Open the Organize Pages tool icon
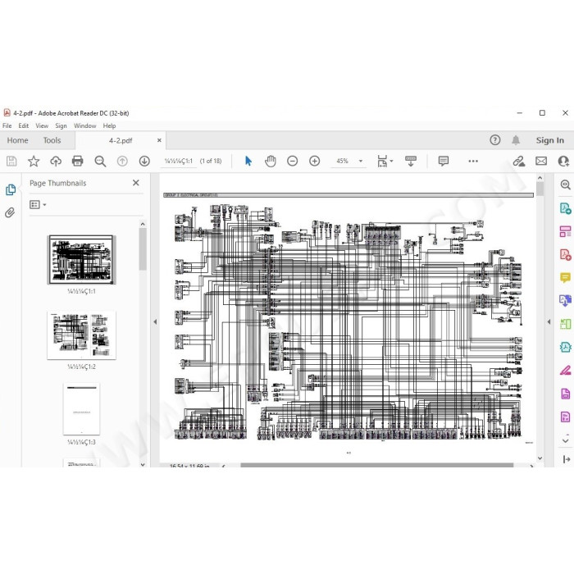The image size is (574, 574). point(565,231)
